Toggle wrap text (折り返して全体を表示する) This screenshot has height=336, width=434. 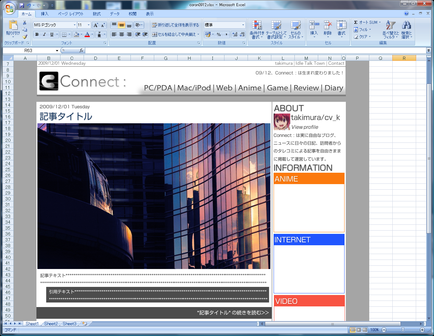click(176, 25)
